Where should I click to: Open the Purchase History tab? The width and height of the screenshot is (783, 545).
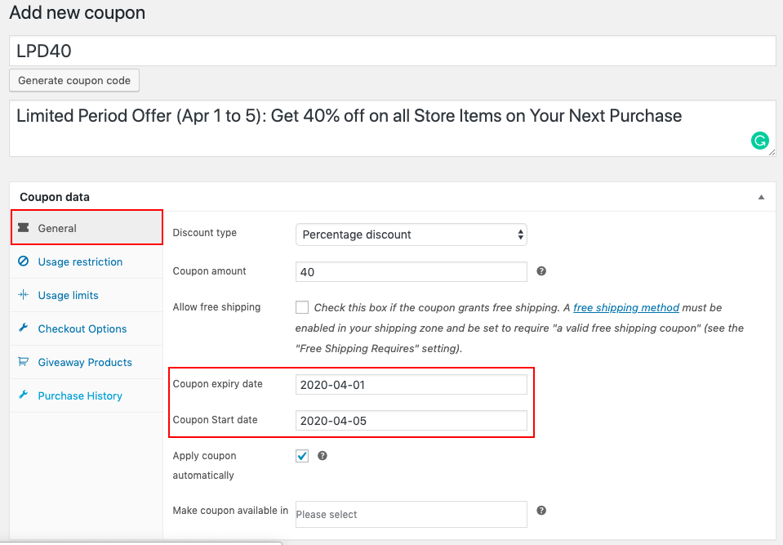click(80, 395)
